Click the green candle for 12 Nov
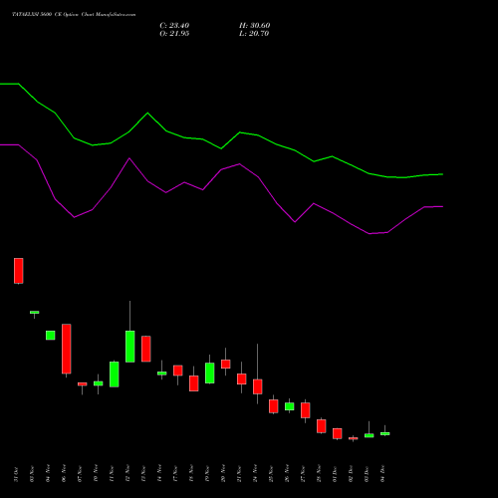The height and width of the screenshot is (498, 498). click(x=130, y=347)
